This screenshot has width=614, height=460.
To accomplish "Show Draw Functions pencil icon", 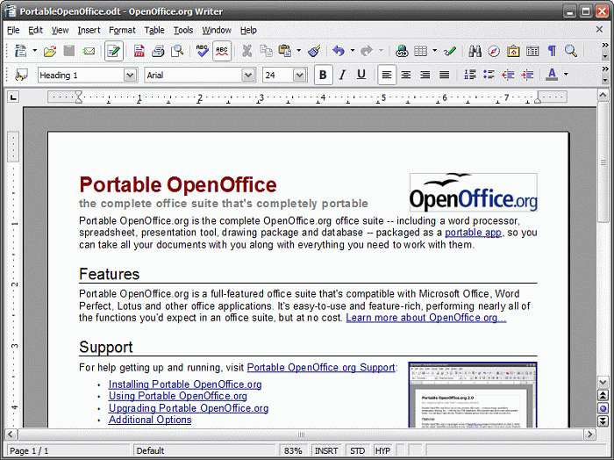I will coord(449,51).
